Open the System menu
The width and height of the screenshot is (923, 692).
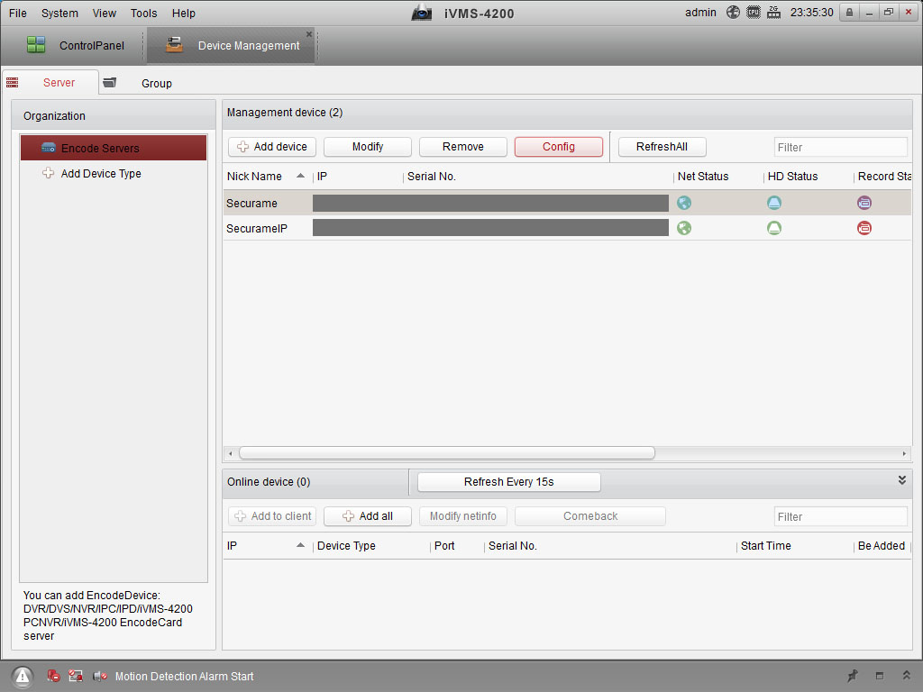[x=59, y=13]
